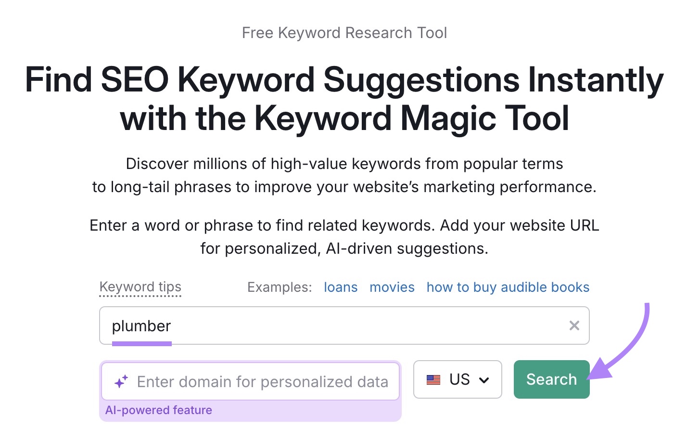Click the flag inside the country selector
687x442 pixels.
pyautogui.click(x=434, y=380)
